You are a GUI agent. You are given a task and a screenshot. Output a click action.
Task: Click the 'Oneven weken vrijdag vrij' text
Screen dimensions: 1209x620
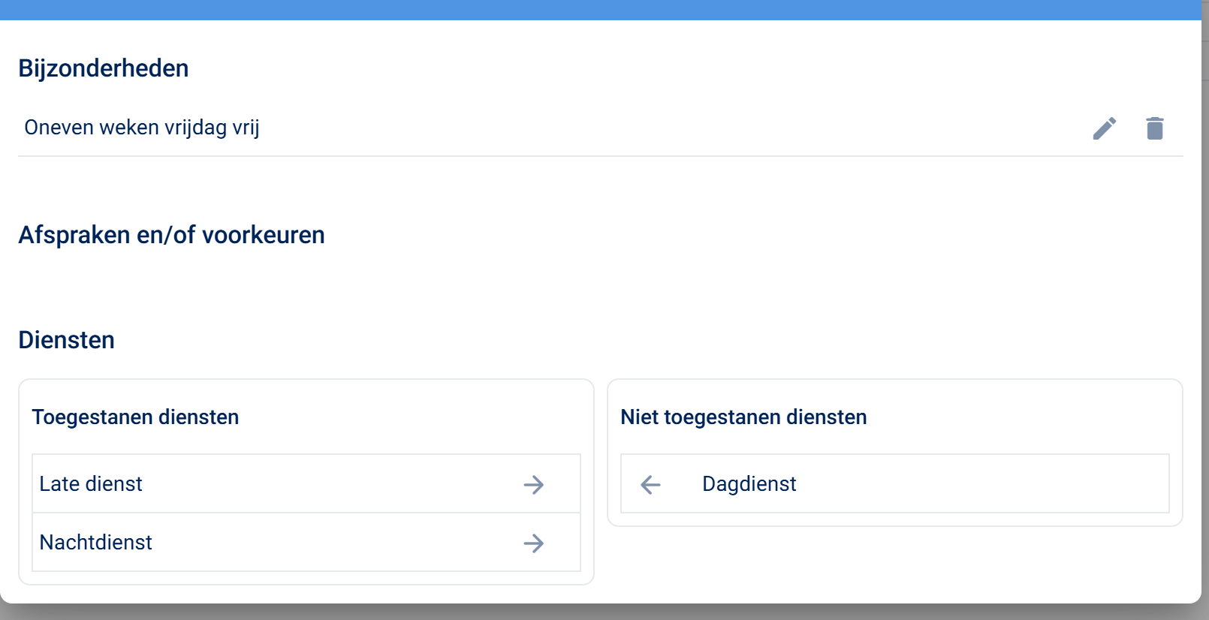coord(142,128)
